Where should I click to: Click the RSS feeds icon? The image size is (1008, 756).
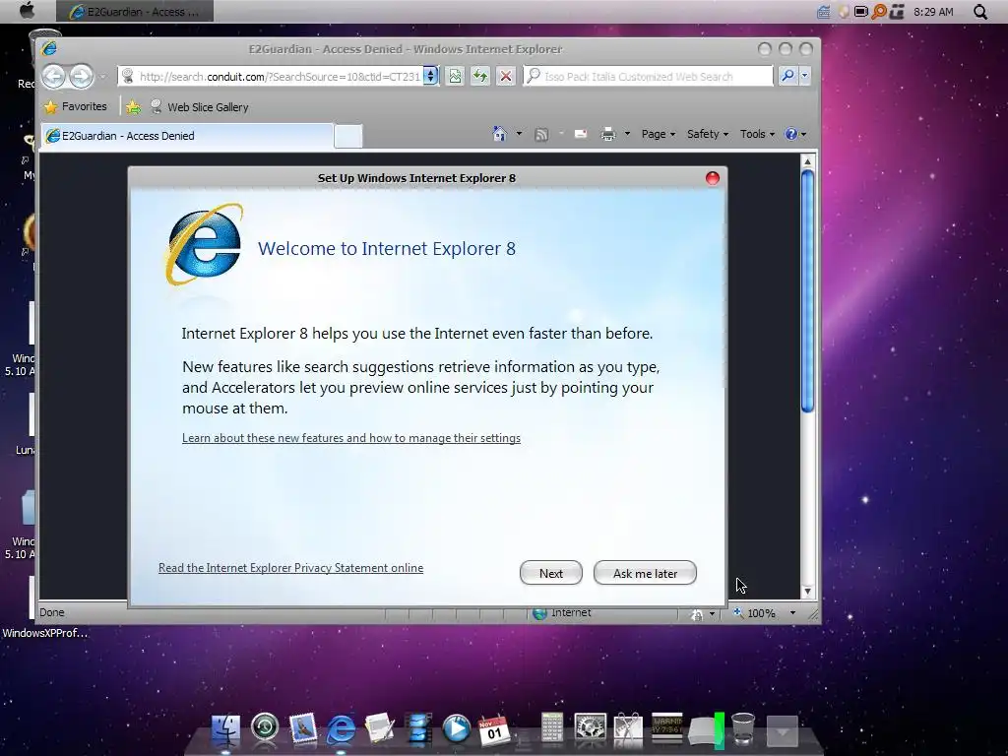point(541,134)
